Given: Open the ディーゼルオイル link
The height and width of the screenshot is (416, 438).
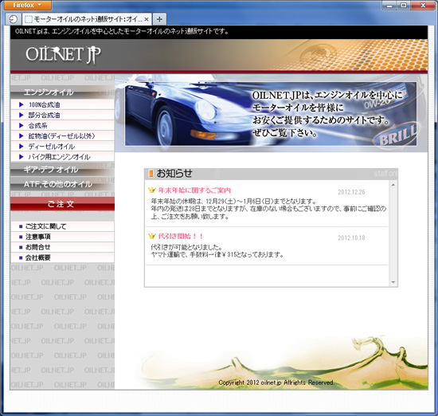Looking at the screenshot, I should point(52,147).
